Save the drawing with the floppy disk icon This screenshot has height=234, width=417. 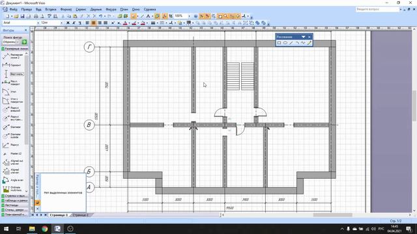pos(23,16)
